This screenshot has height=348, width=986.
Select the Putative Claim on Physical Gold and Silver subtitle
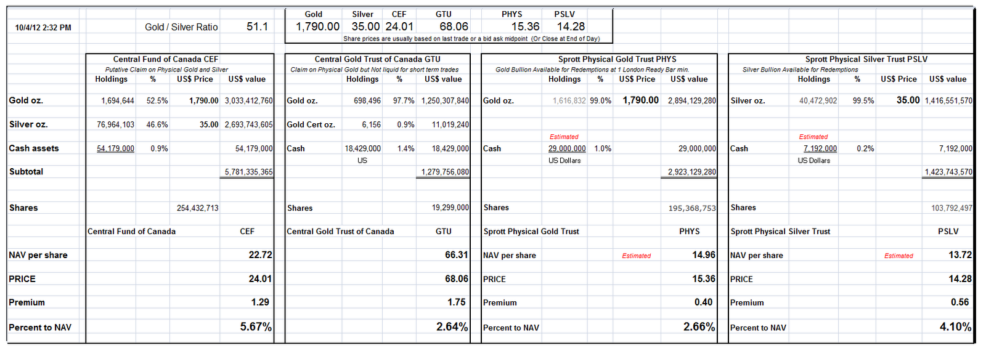point(166,70)
